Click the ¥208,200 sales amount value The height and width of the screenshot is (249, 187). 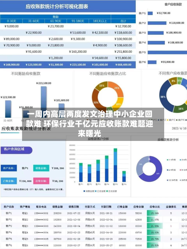pyautogui.click(x=58, y=168)
